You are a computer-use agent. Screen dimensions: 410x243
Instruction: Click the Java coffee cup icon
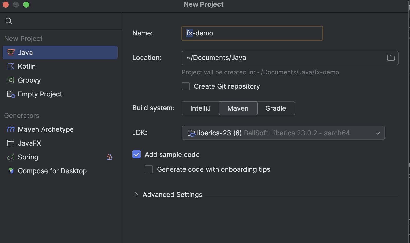(11, 52)
